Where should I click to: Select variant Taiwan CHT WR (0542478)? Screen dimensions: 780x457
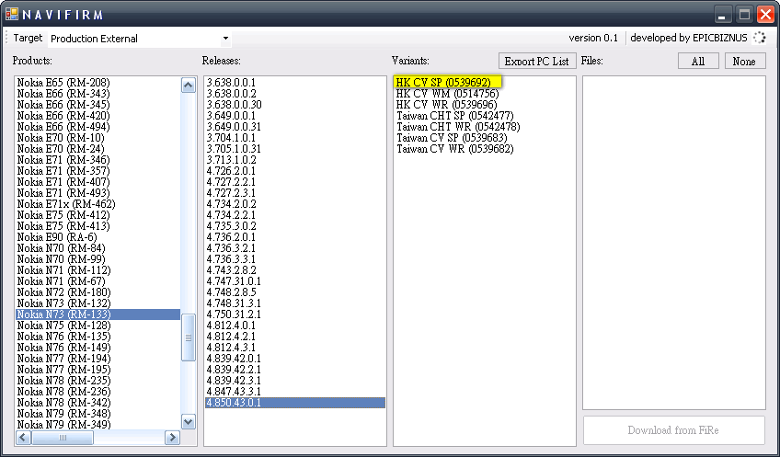[458, 127]
